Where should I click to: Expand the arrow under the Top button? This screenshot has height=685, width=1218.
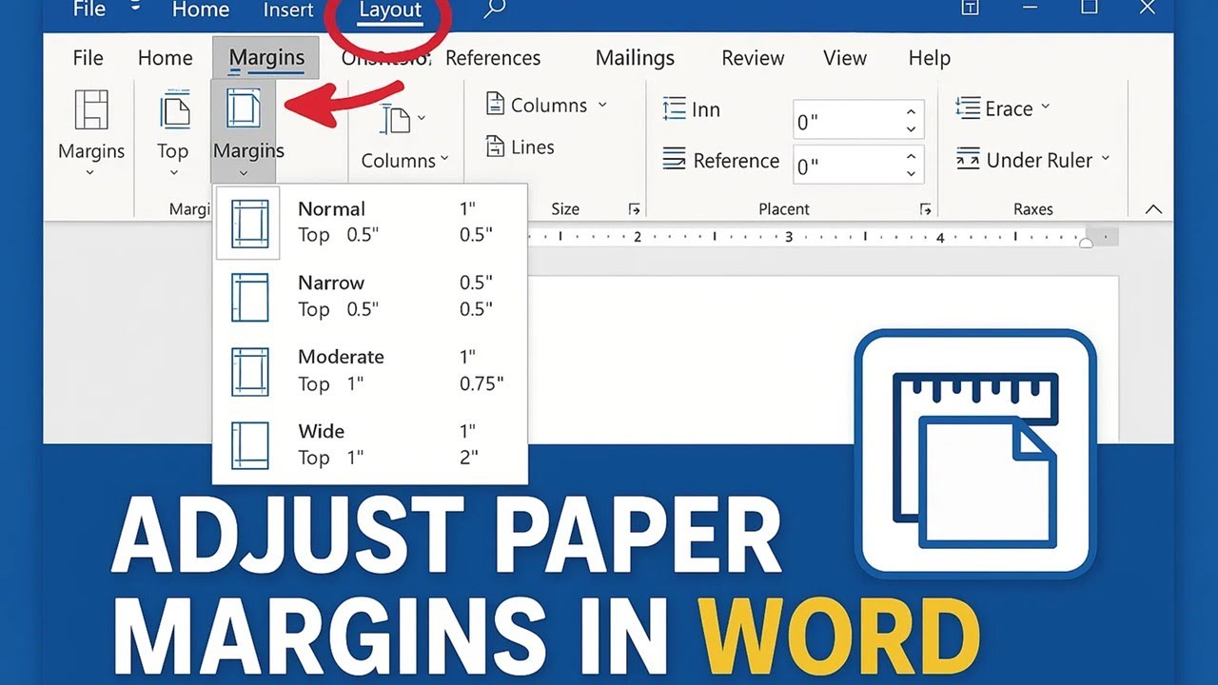click(173, 173)
